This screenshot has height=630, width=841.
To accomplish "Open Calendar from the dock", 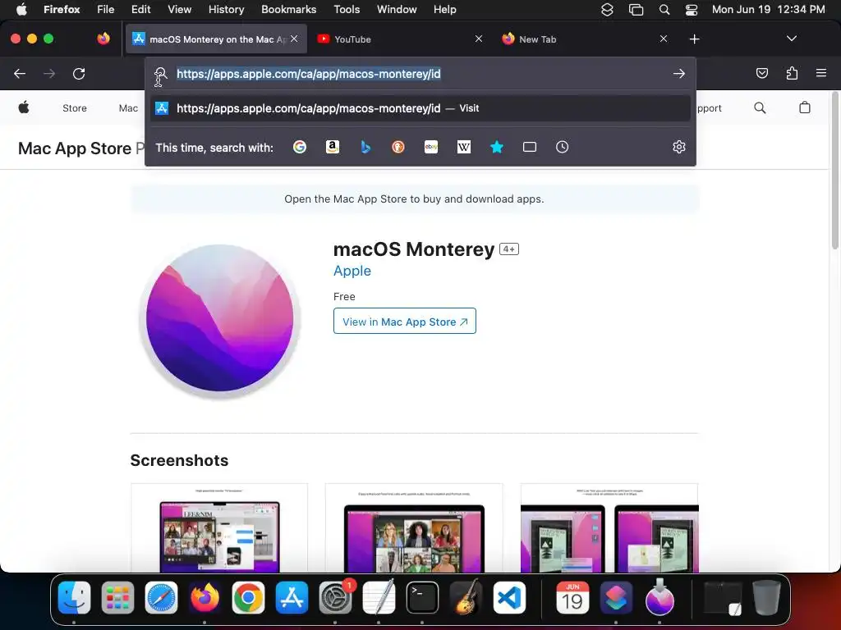I will tap(572, 597).
